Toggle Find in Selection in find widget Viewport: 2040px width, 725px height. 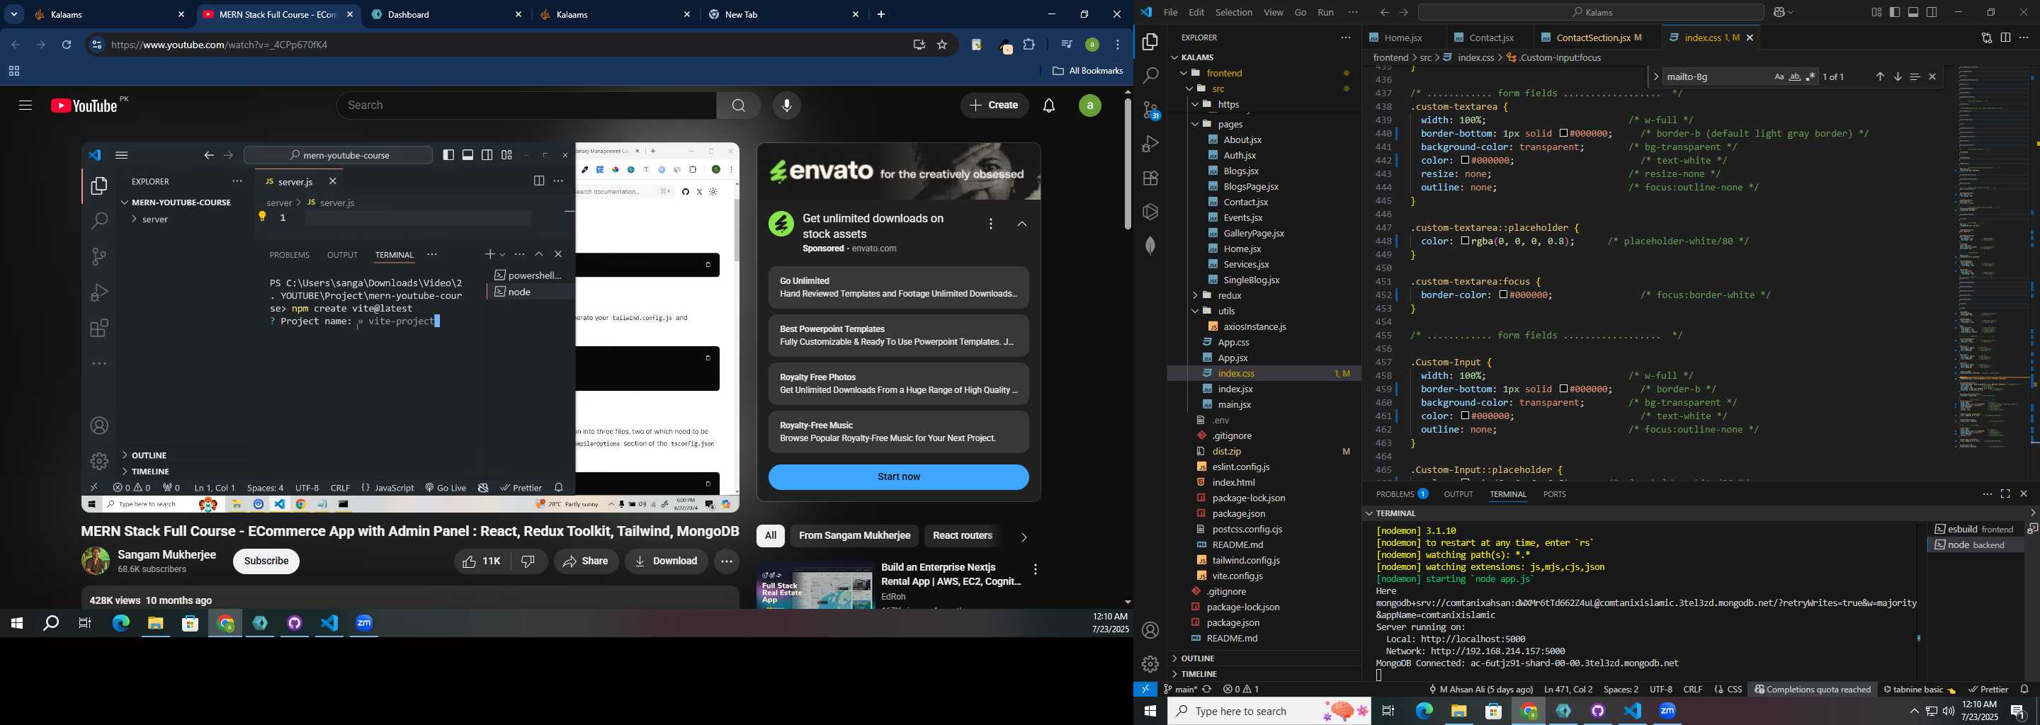(1915, 76)
